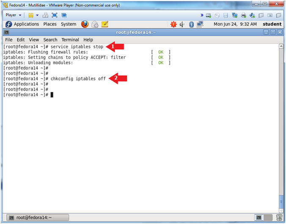Click the Bluetooth panel icon
286x224 pixels.
pyautogui.click(x=191, y=24)
